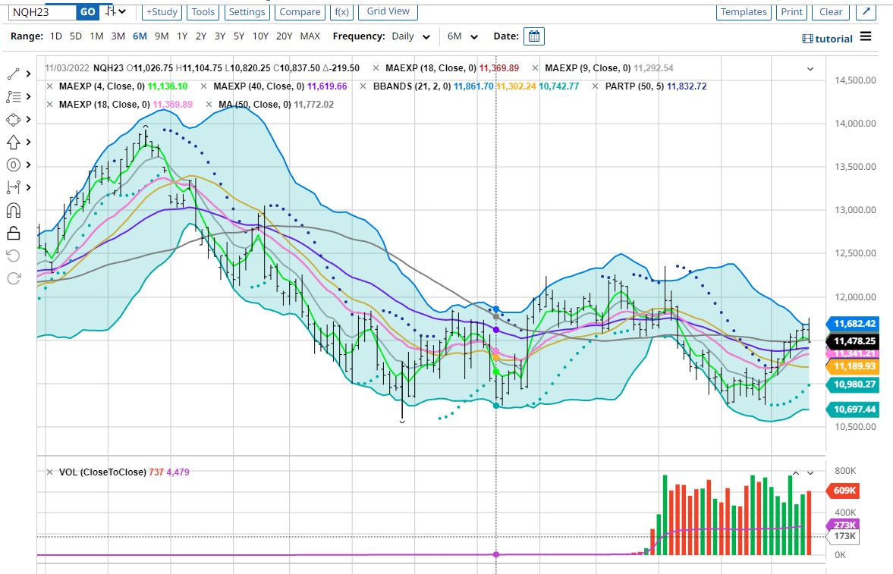Expand the Fibonacci tool options chevron

pyautogui.click(x=29, y=97)
